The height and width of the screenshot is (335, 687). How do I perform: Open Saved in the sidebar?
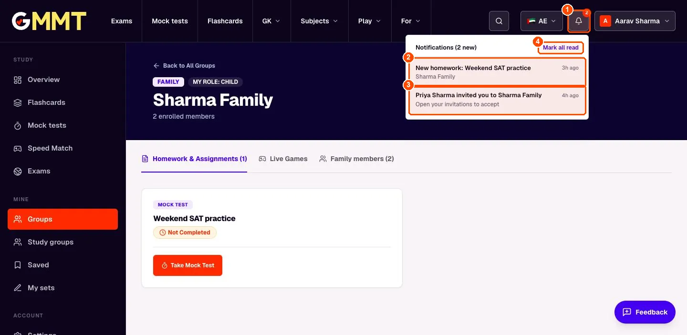[62, 265]
